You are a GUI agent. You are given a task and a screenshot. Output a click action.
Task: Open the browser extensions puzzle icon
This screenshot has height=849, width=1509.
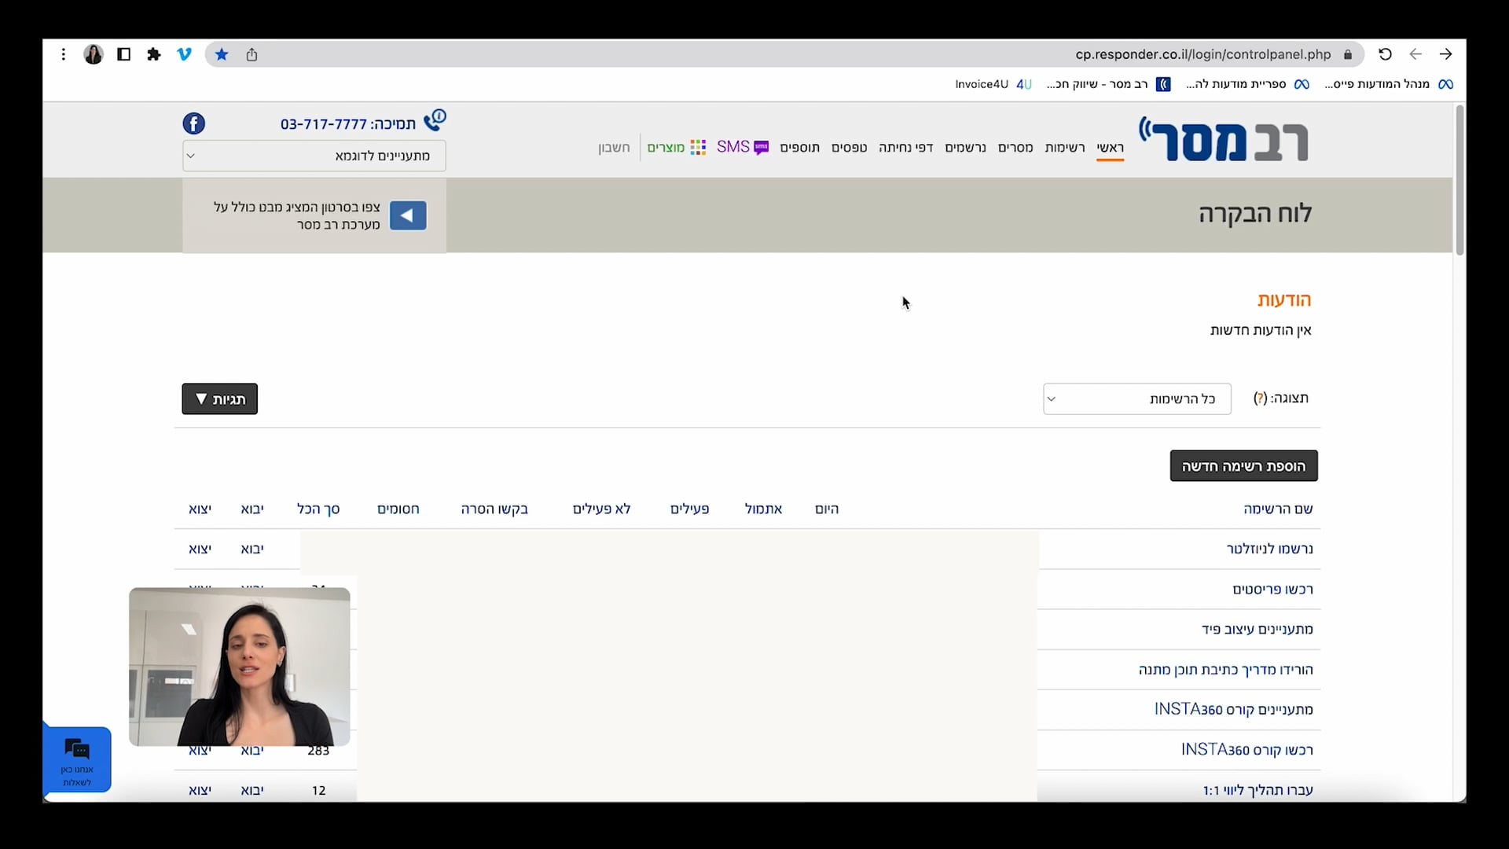click(x=154, y=54)
